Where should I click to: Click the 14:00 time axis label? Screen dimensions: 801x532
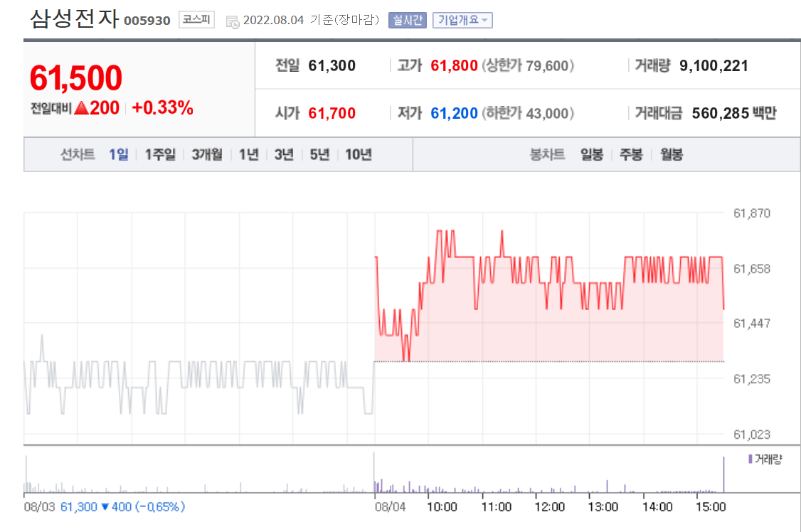pyautogui.click(x=657, y=507)
